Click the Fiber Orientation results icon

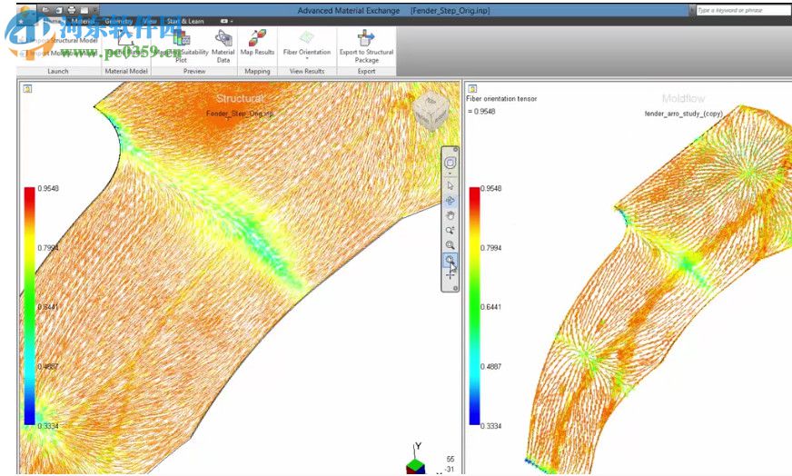(307, 37)
